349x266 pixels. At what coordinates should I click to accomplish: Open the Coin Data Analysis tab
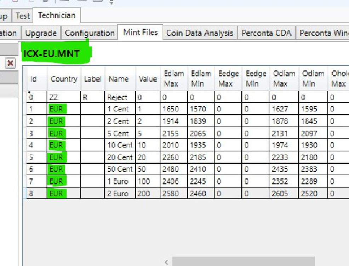click(200, 33)
